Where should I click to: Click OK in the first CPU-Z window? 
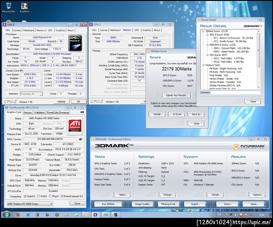tap(79, 101)
